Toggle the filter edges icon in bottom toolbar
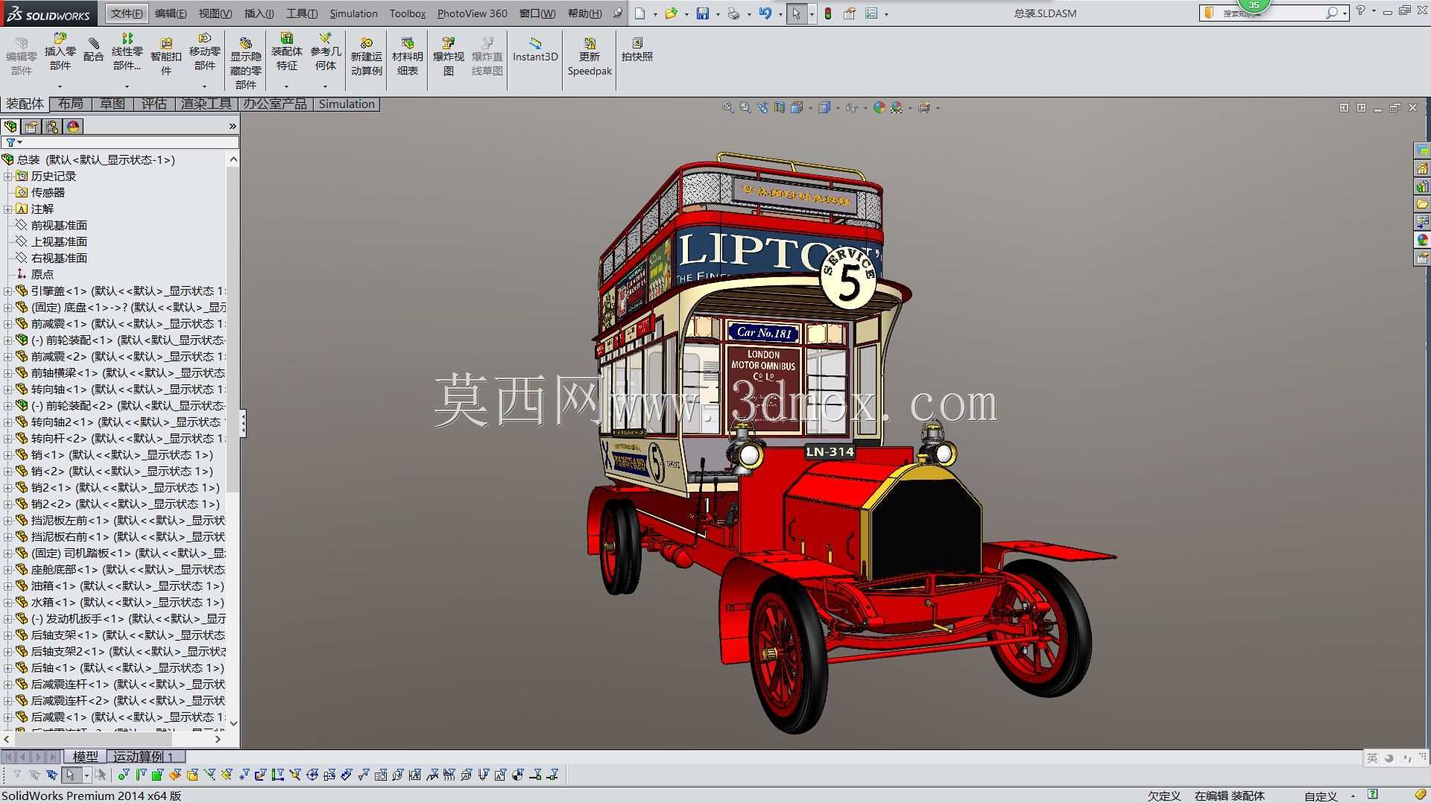1431x803 pixels. [141, 775]
